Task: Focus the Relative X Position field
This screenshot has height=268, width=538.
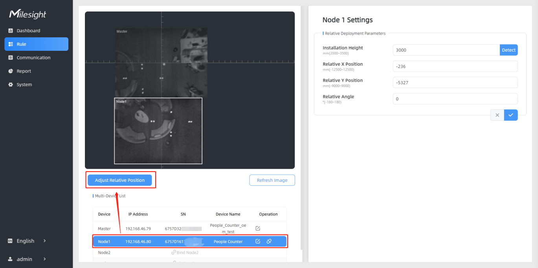Action: pyautogui.click(x=455, y=67)
